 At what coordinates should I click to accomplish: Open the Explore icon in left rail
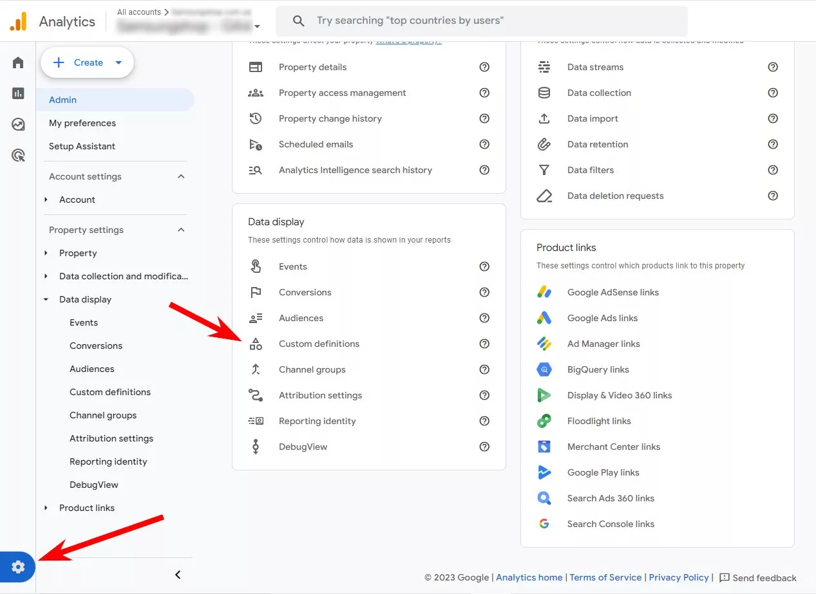pos(18,124)
